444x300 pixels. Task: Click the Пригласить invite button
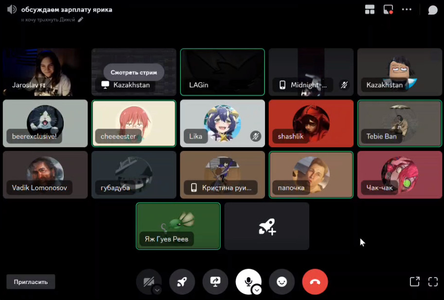(31, 282)
